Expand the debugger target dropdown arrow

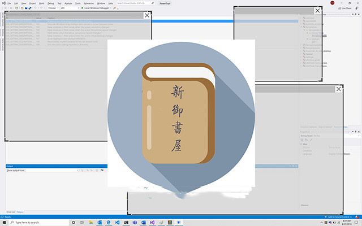pos(110,8)
